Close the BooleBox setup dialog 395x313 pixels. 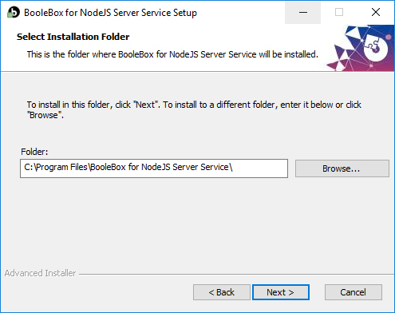point(376,12)
